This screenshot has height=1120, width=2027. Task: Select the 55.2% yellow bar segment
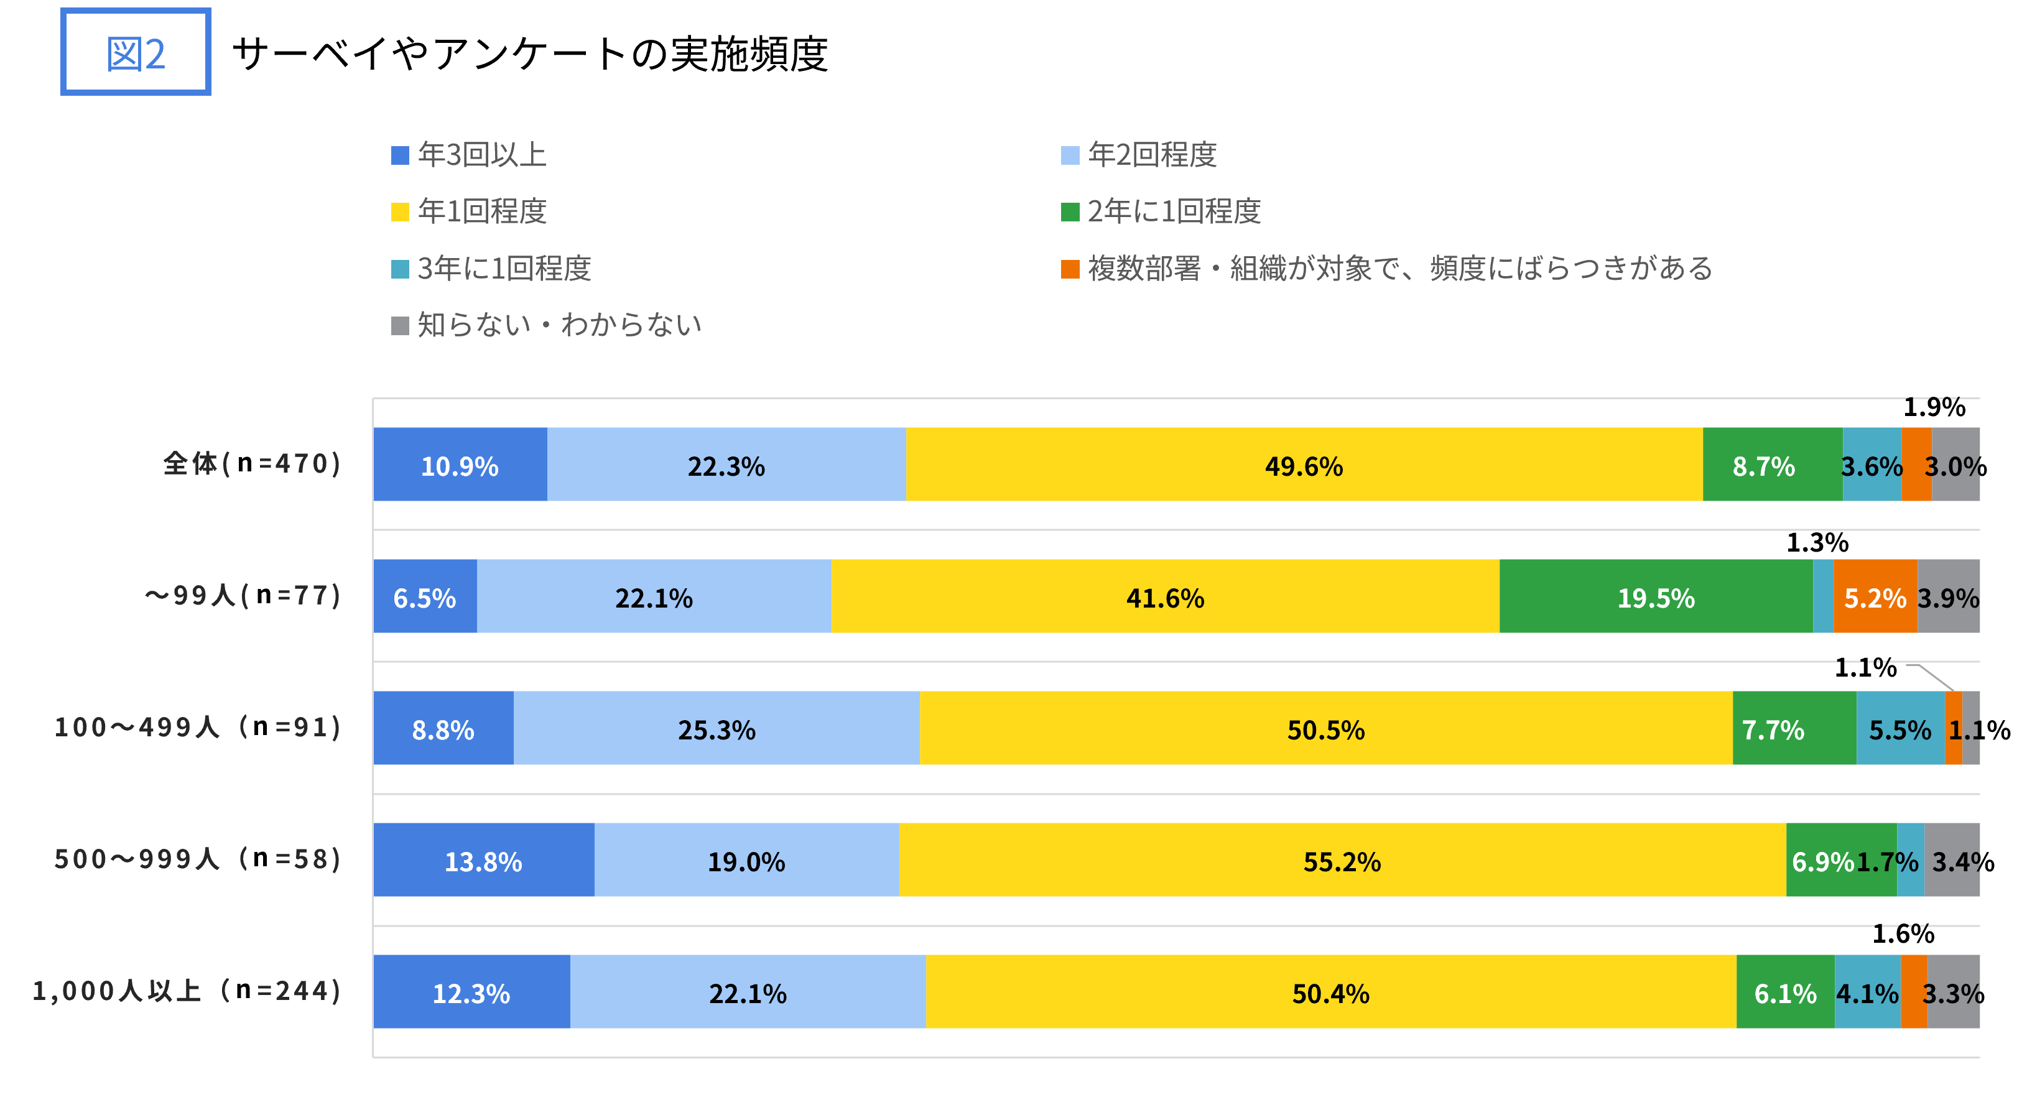point(1342,861)
